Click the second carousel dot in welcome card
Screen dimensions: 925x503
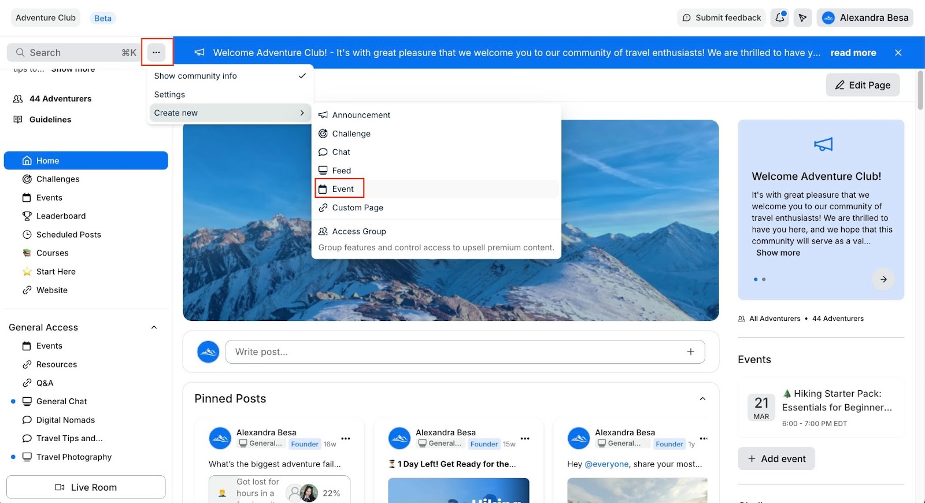(764, 279)
